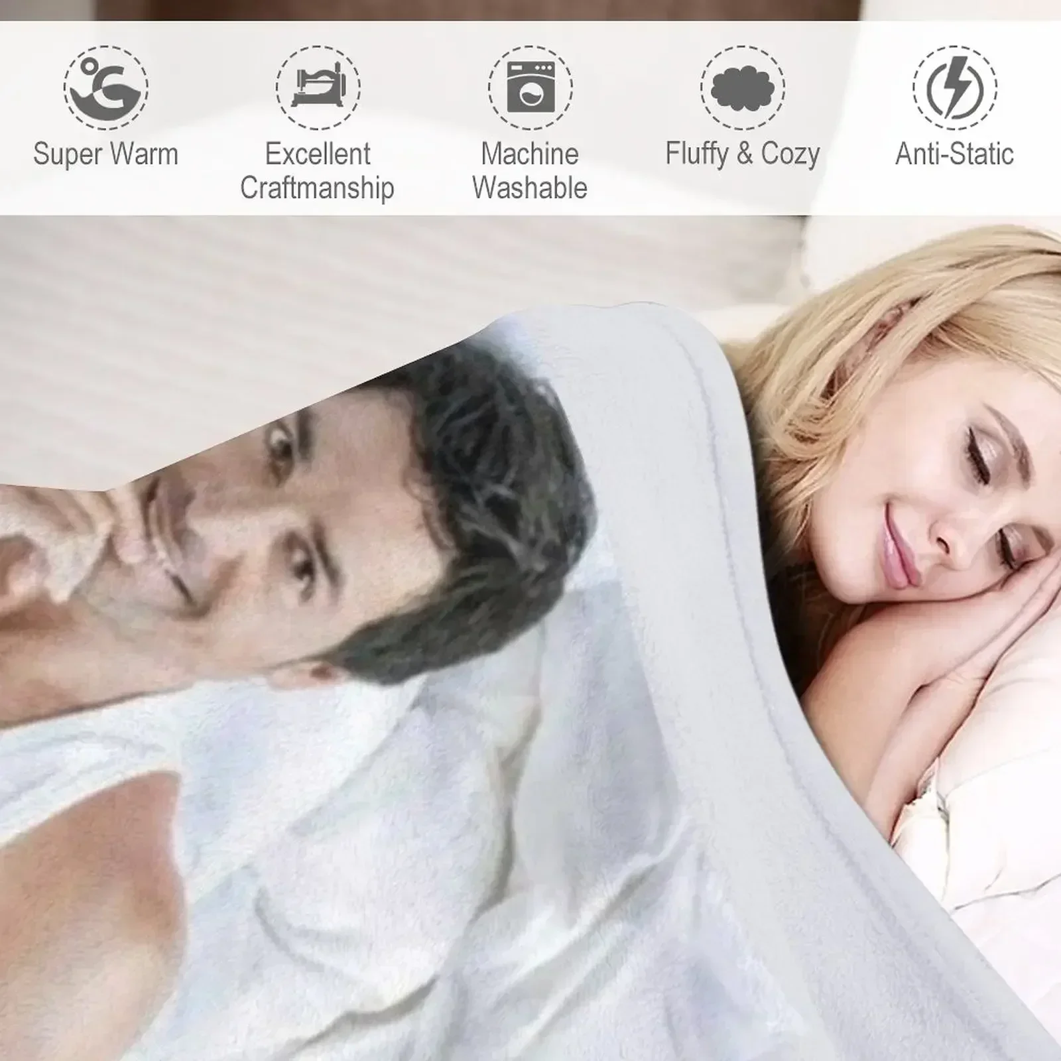Image resolution: width=1061 pixels, height=1061 pixels.
Task: Select the "Machine Washable" label
Action: 530,171
